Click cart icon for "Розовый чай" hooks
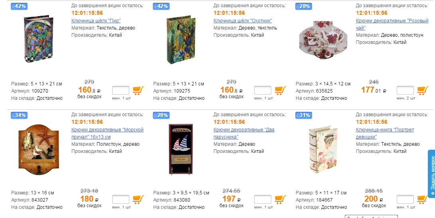Viewport: 435px width, 218px height. pyautogui.click(x=423, y=91)
